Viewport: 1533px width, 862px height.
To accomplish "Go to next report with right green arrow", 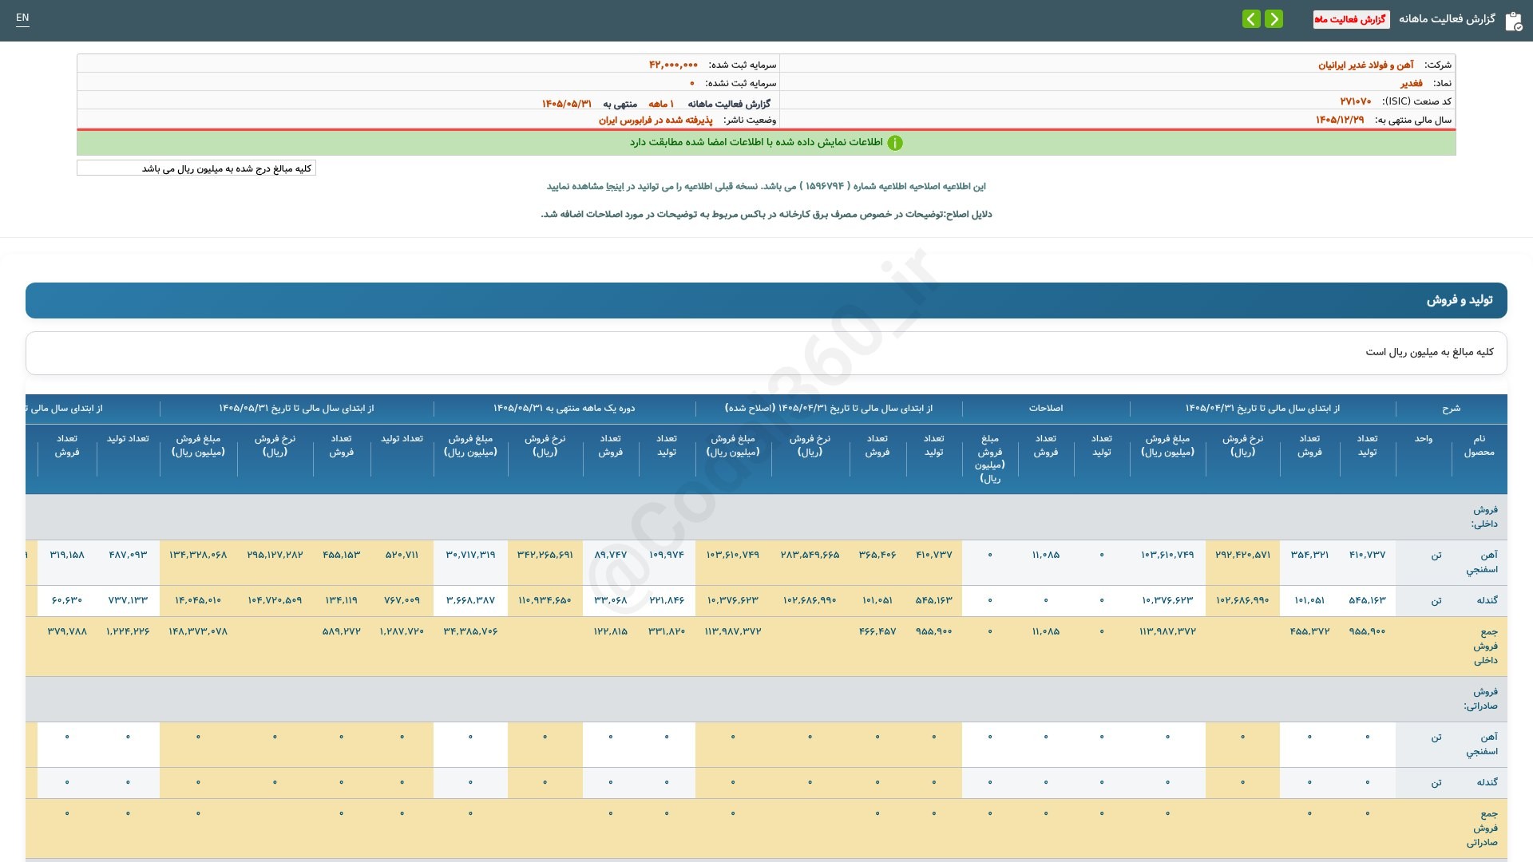I will pyautogui.click(x=1274, y=18).
